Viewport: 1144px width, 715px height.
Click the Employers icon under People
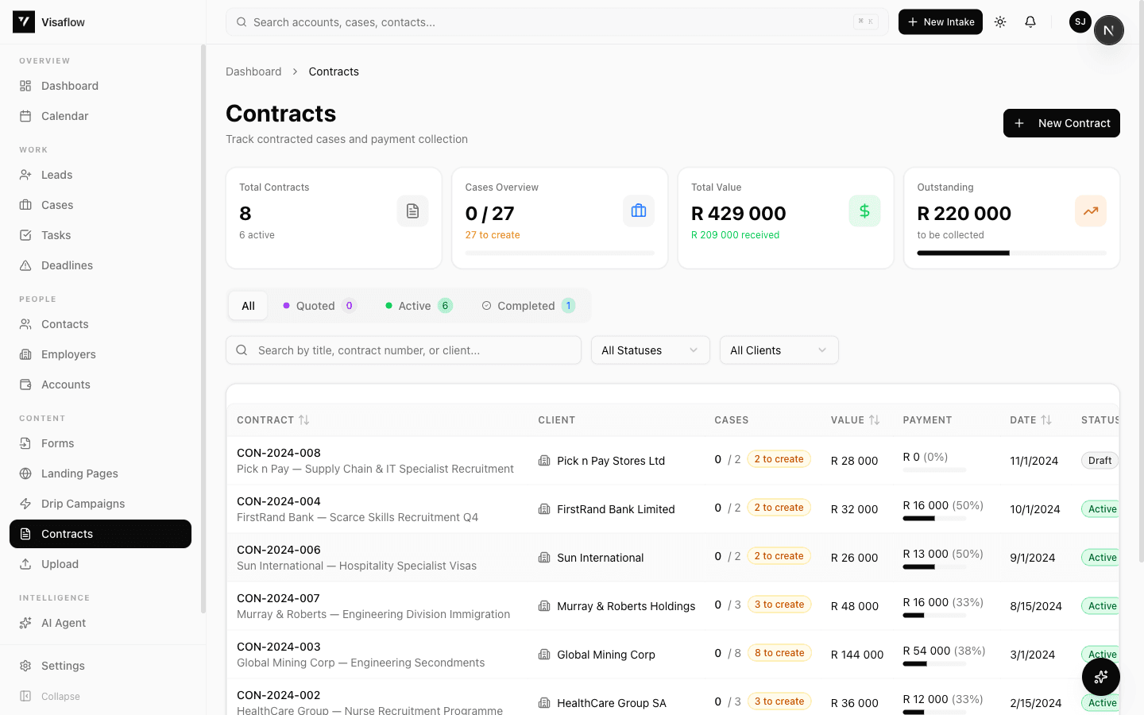coord(25,354)
